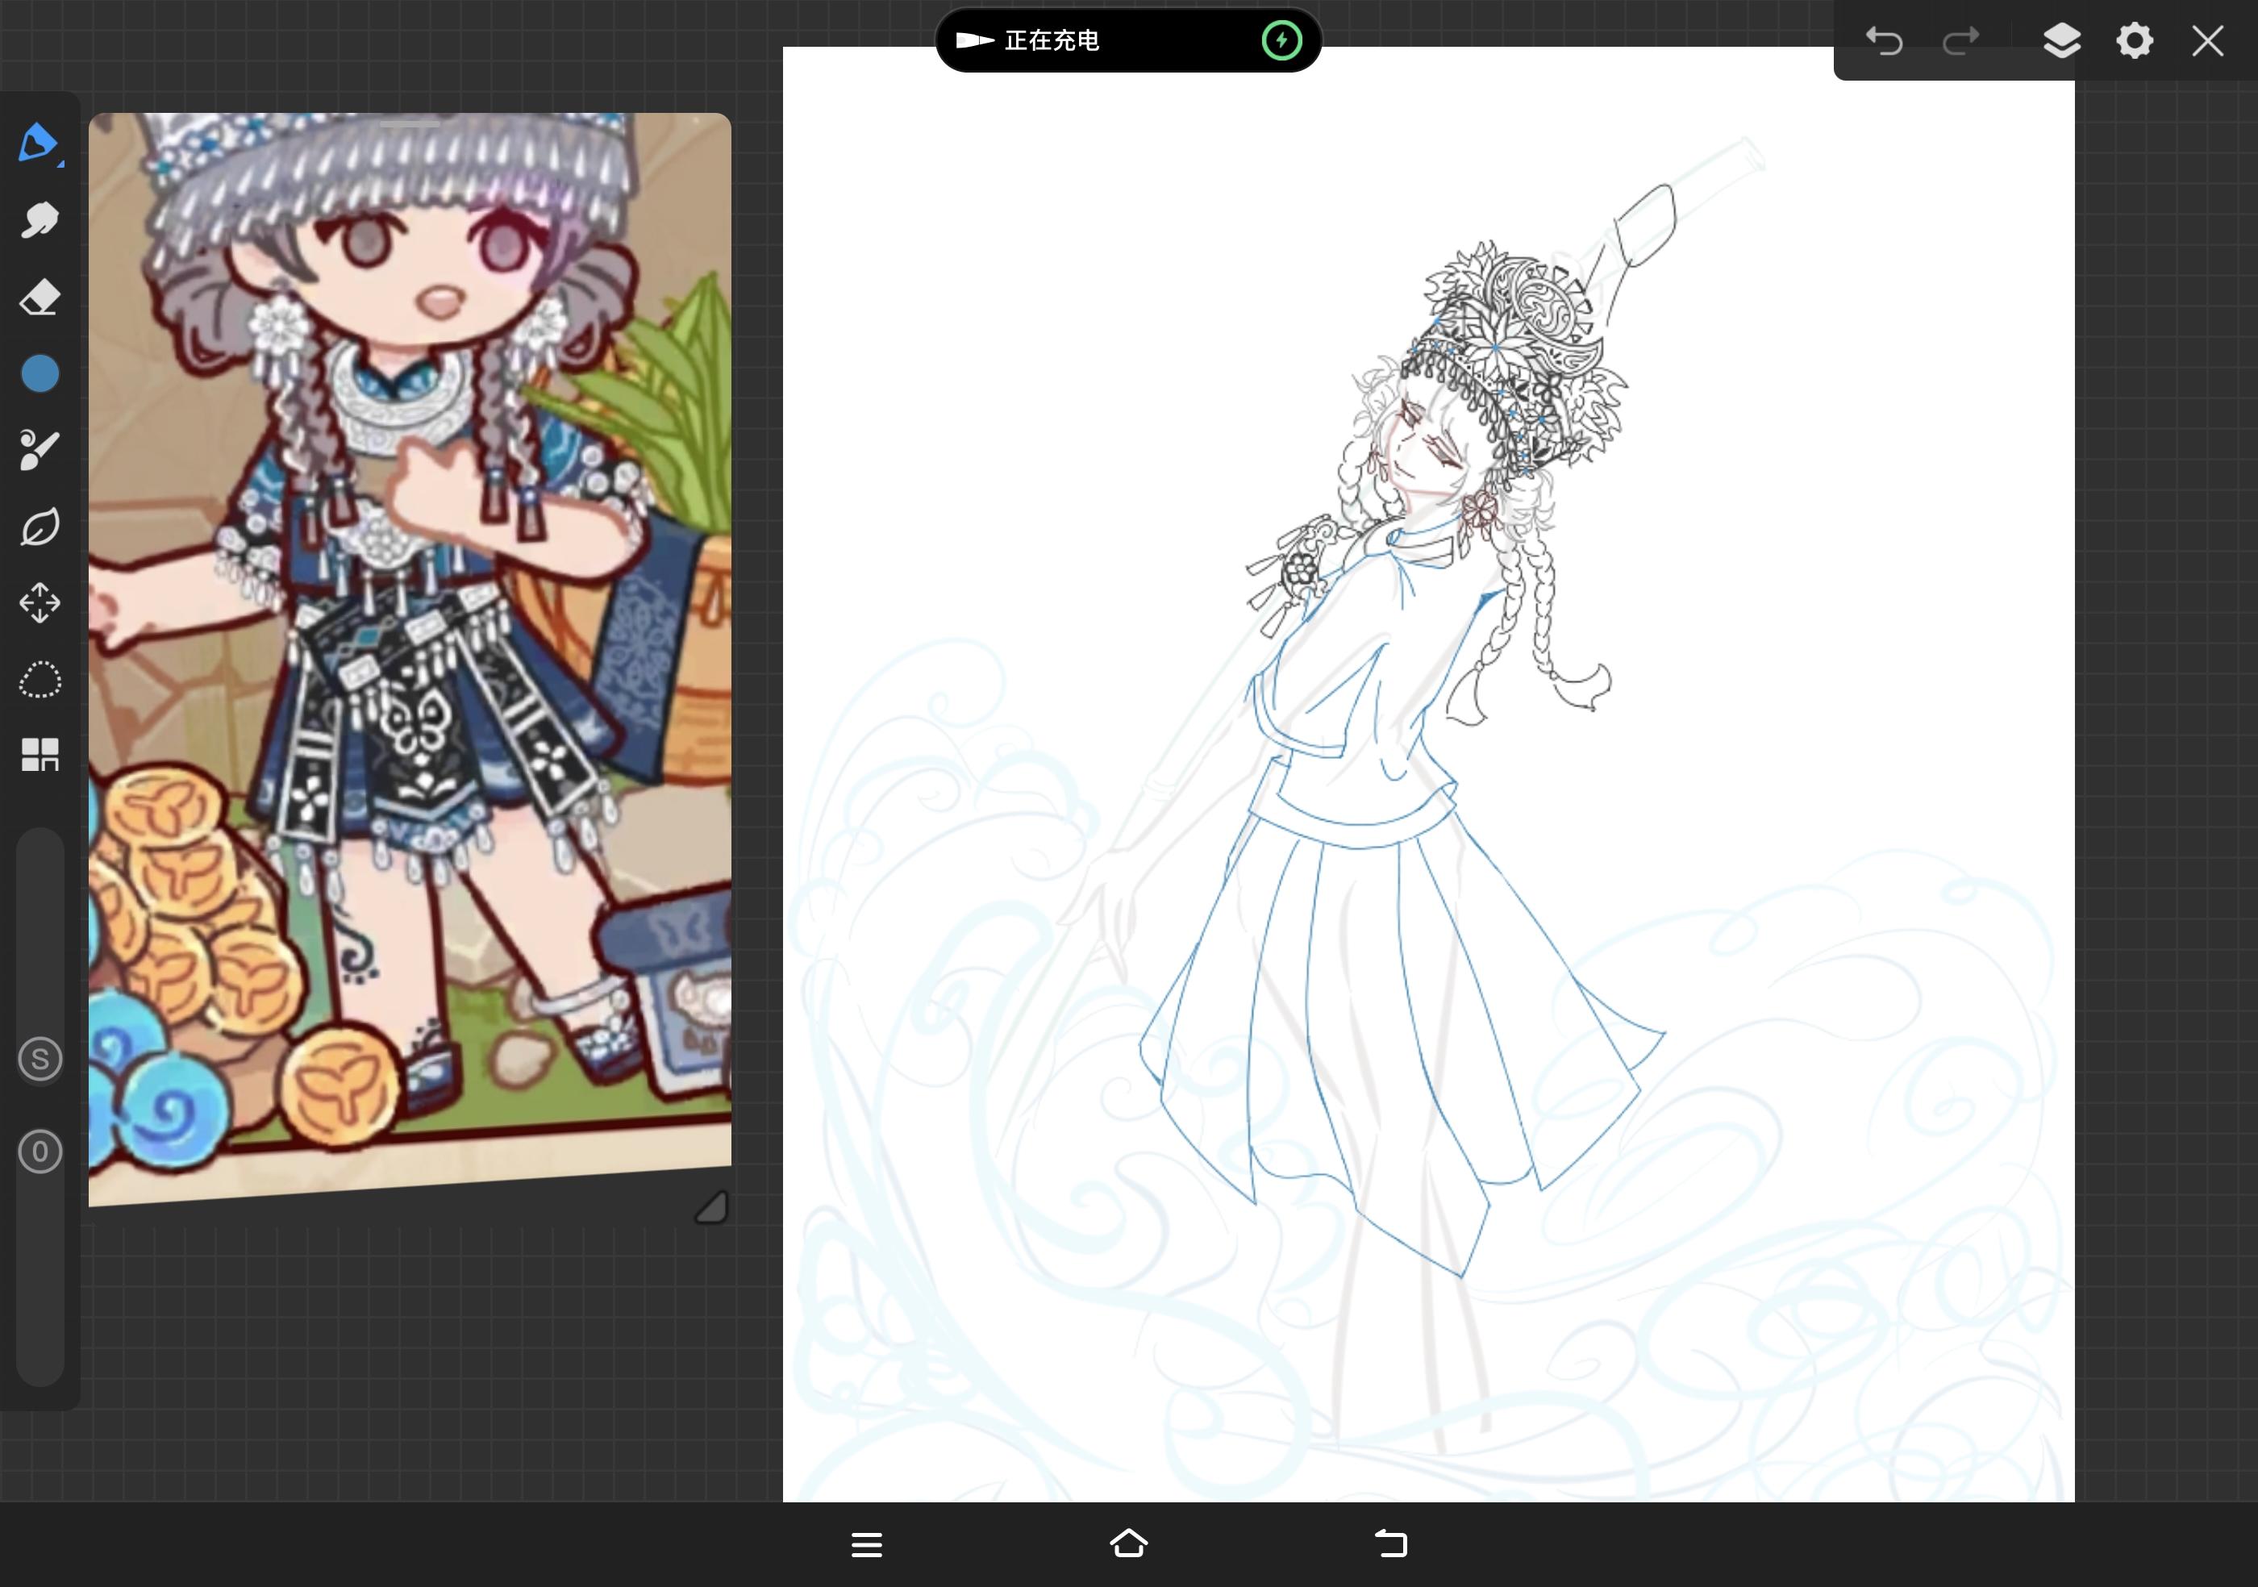Undo the last stroke
Screen dimensions: 2258x1587
(x=1885, y=41)
